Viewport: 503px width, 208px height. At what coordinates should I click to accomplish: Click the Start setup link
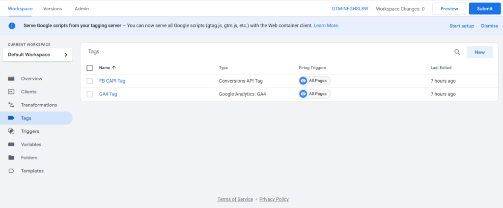462,26
